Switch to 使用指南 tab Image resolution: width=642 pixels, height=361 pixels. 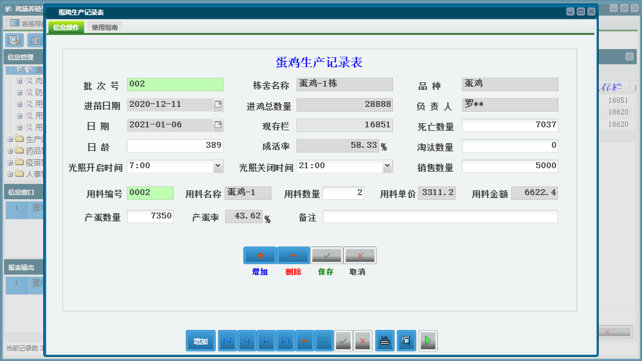tap(105, 27)
